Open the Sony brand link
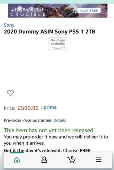This screenshot has height=170, width=114. [9, 25]
